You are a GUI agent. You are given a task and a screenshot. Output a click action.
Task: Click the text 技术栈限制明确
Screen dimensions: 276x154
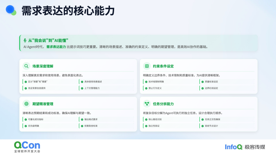point(156,82)
